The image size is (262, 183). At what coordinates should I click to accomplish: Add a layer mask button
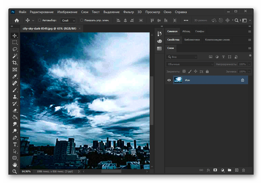(215, 170)
